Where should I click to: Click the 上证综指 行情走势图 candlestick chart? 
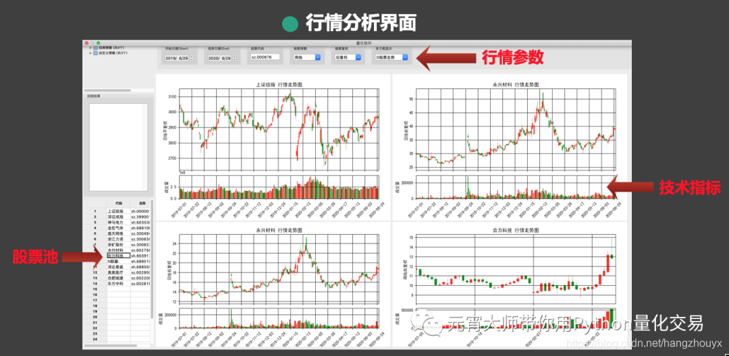pos(279,129)
